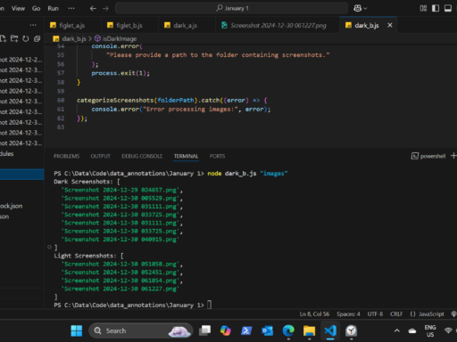Click the taskbar Search box

pos(141,330)
